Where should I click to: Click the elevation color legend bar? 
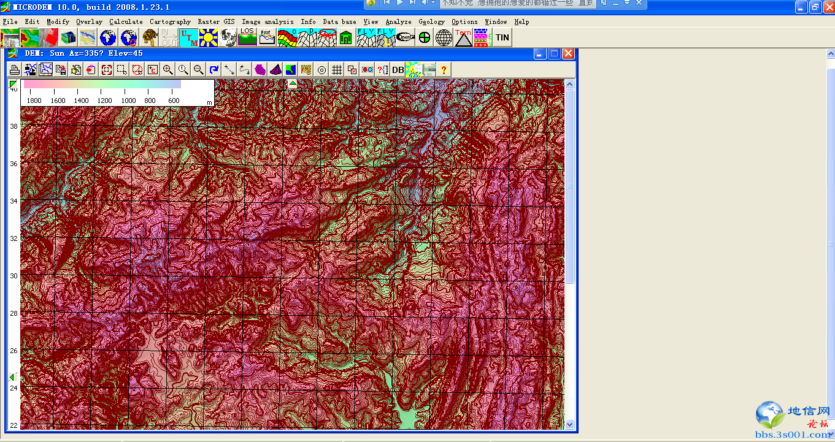click(x=102, y=85)
